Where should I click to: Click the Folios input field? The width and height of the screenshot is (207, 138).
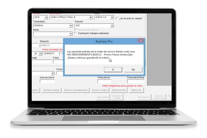(58, 62)
